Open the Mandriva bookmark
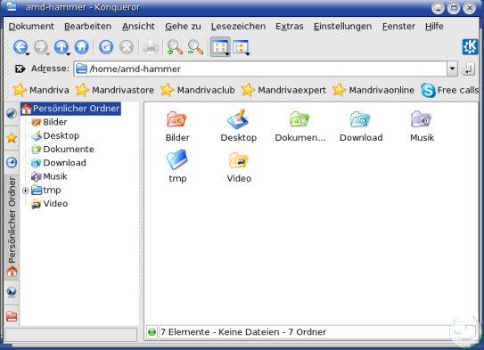The image size is (484, 350). [41, 90]
